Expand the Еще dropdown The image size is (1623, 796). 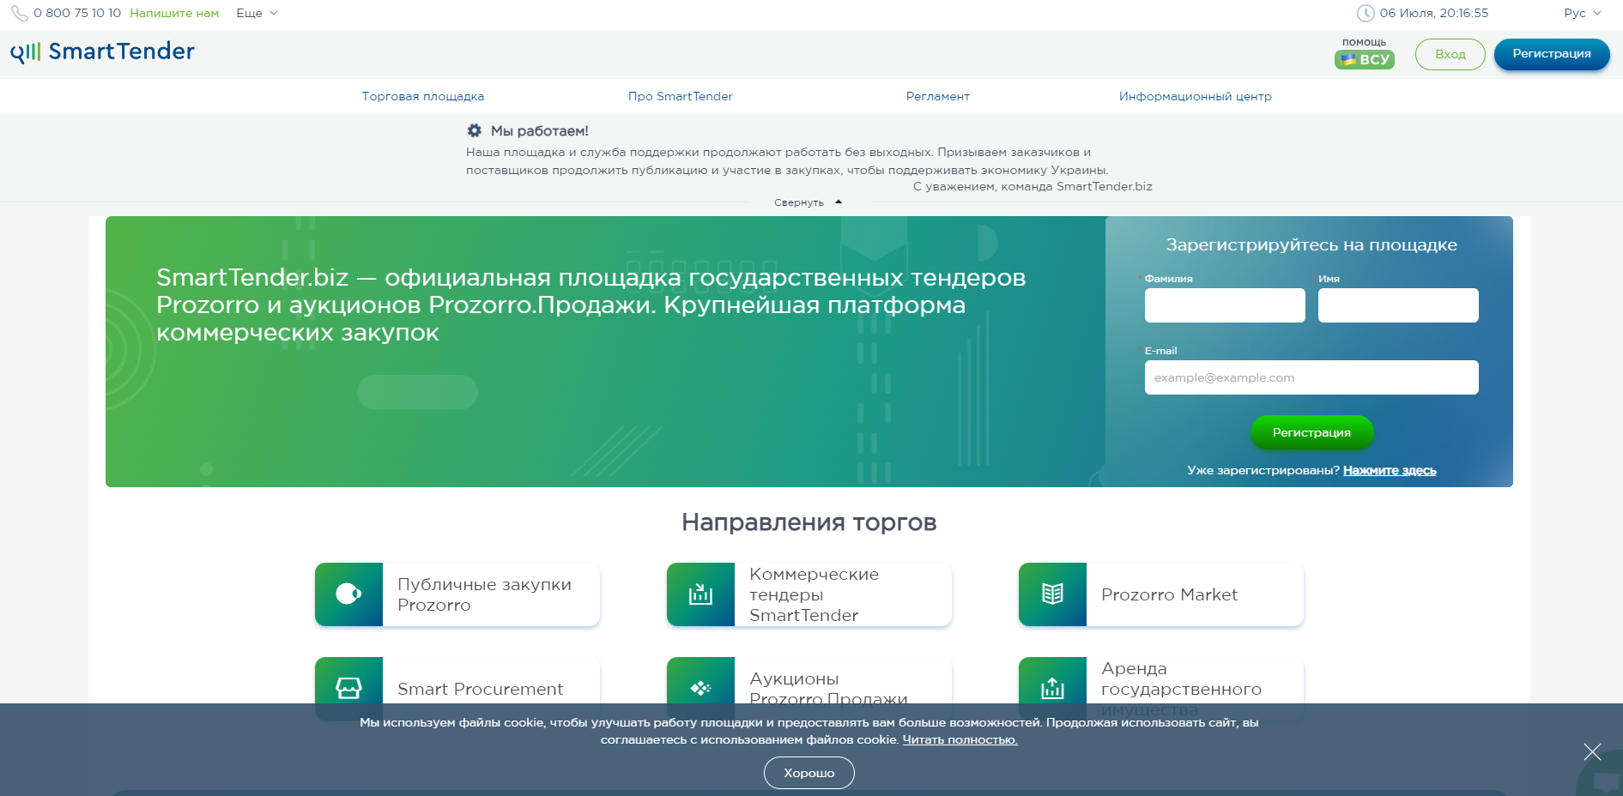[x=257, y=13]
